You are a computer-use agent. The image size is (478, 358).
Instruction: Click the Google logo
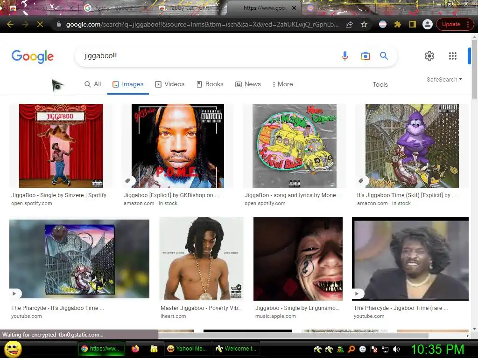click(33, 56)
